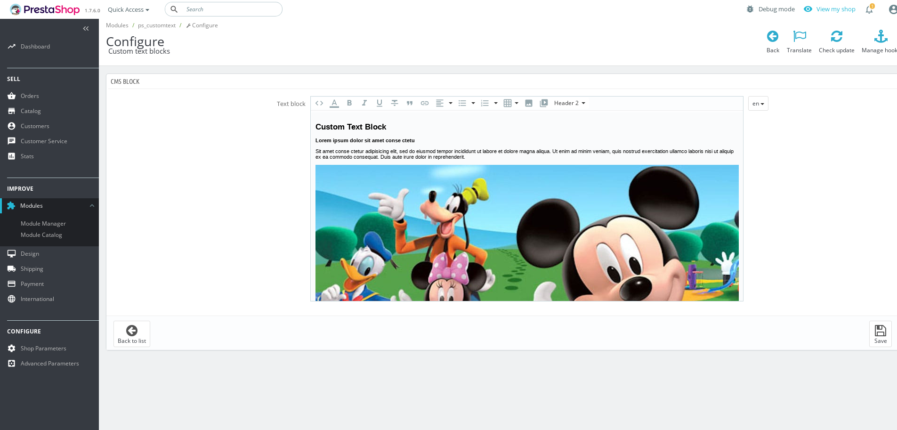Screen dimensions: 897x430
Task: Insert a table via toolbar
Action: [x=508, y=103]
